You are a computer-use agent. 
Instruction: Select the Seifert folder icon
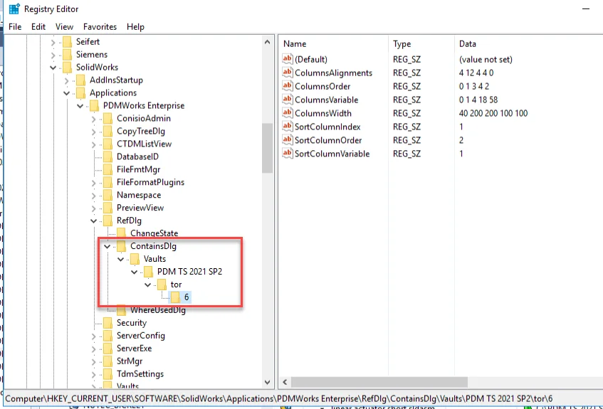[x=68, y=41]
